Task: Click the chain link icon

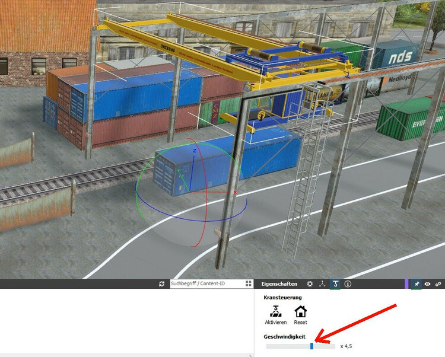Action: tap(438, 284)
